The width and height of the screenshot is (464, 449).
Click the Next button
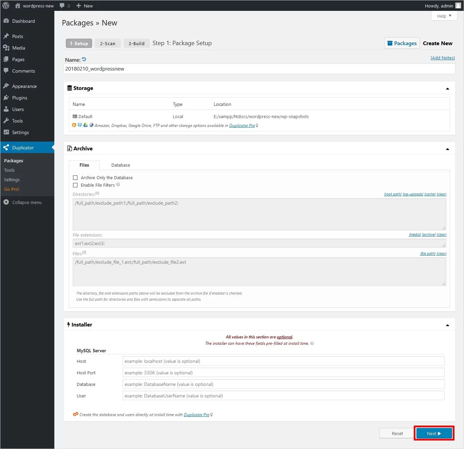pos(434,433)
